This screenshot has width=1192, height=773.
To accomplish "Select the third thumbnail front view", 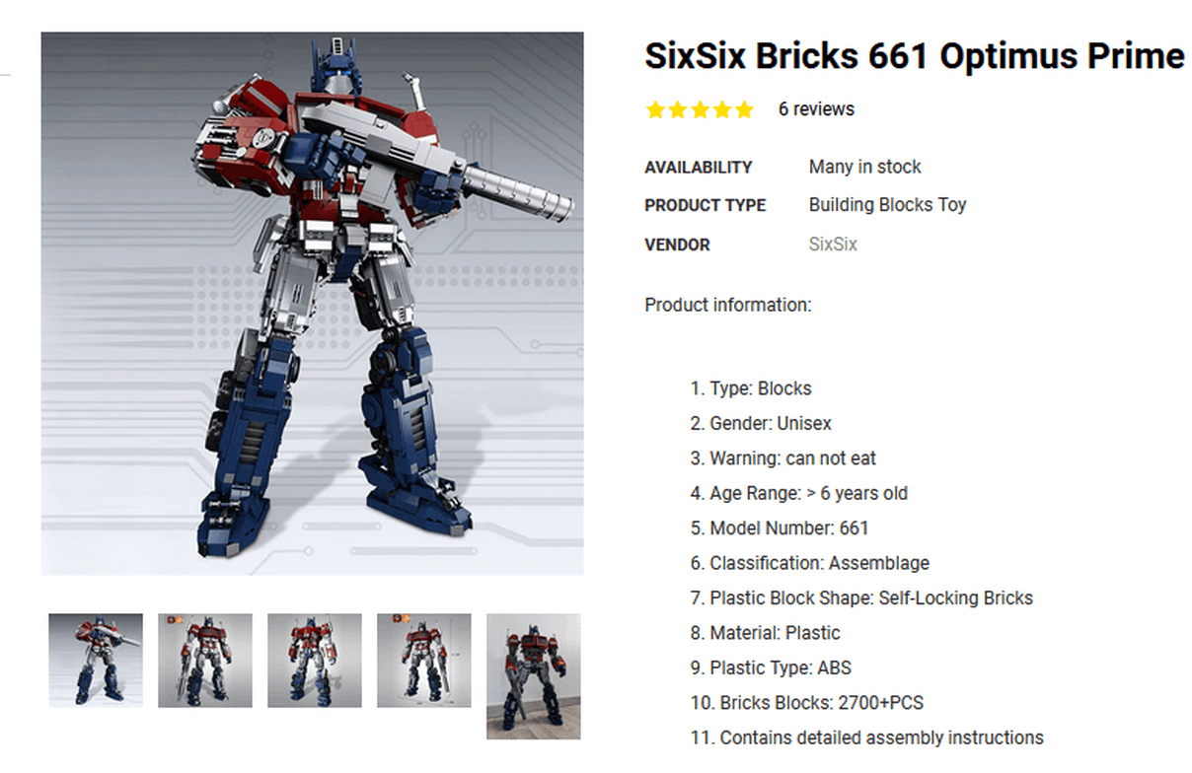I will pyautogui.click(x=315, y=660).
